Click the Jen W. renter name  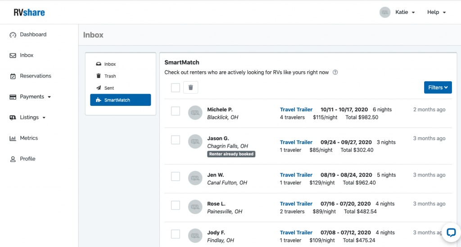click(216, 175)
